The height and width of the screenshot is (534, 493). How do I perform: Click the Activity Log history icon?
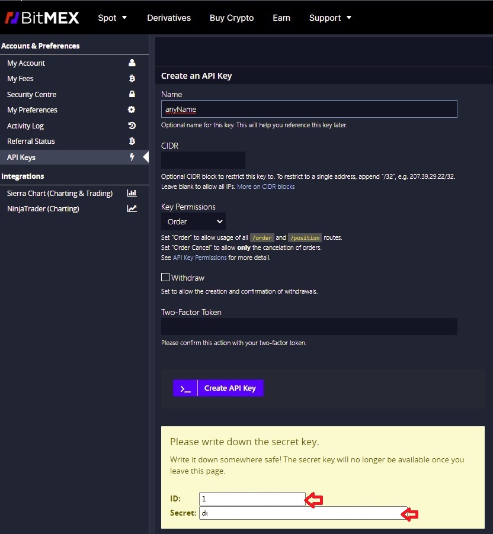click(132, 126)
